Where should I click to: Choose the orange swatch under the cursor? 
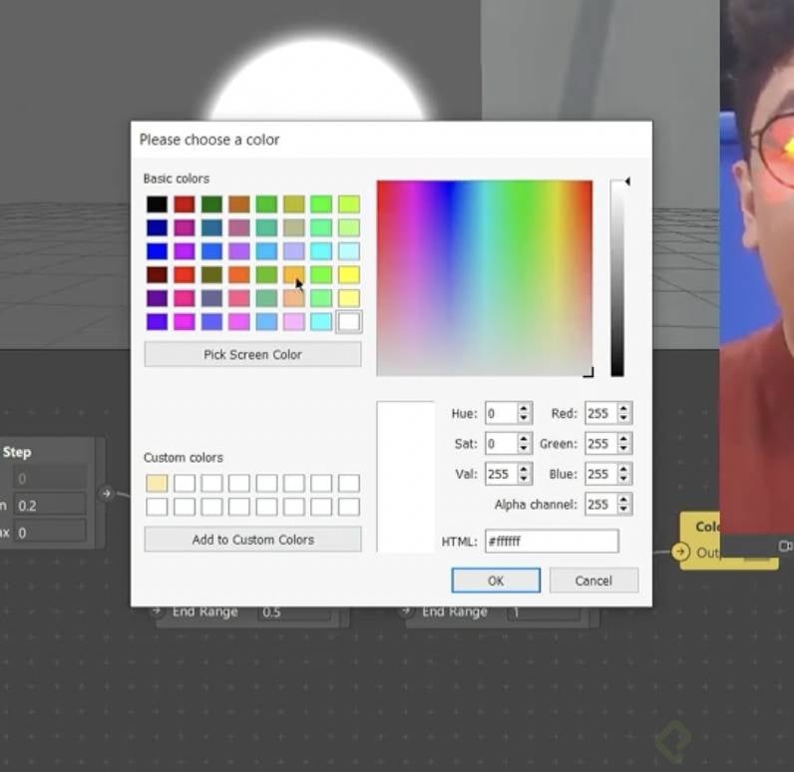point(293,275)
